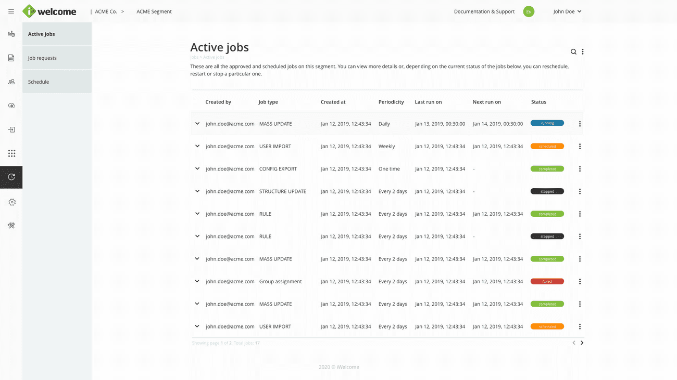Go to next page of jobs

pyautogui.click(x=582, y=343)
